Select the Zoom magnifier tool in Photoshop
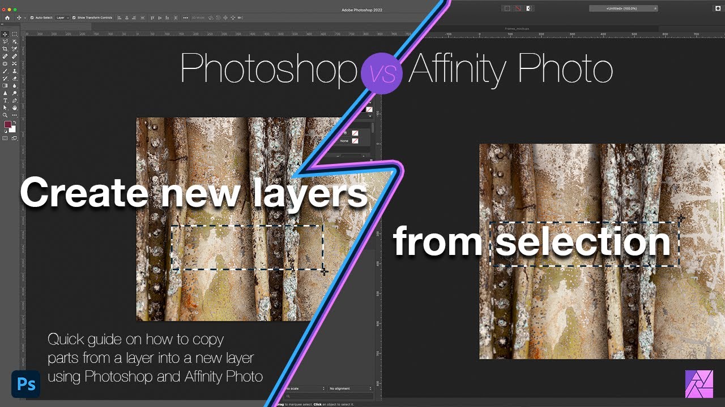The image size is (725, 407). click(5, 115)
